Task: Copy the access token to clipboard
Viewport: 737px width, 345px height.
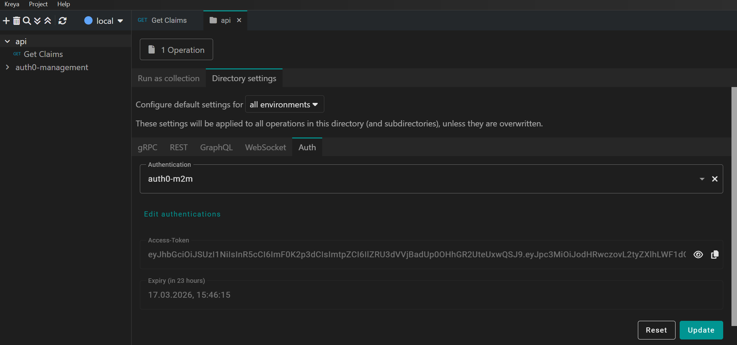Action: click(715, 255)
